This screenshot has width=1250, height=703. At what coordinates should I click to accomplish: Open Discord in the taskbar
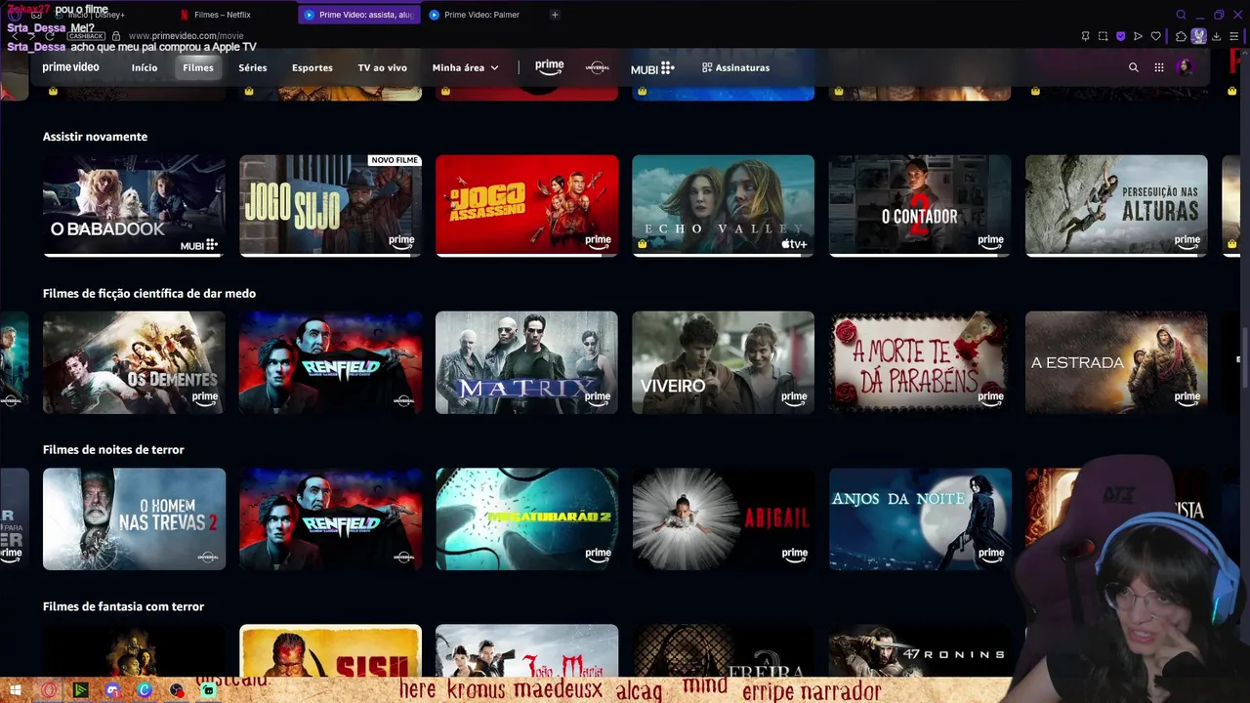(x=112, y=690)
